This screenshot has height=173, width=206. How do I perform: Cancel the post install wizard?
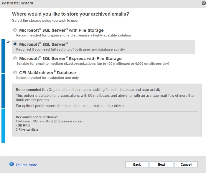(186, 164)
